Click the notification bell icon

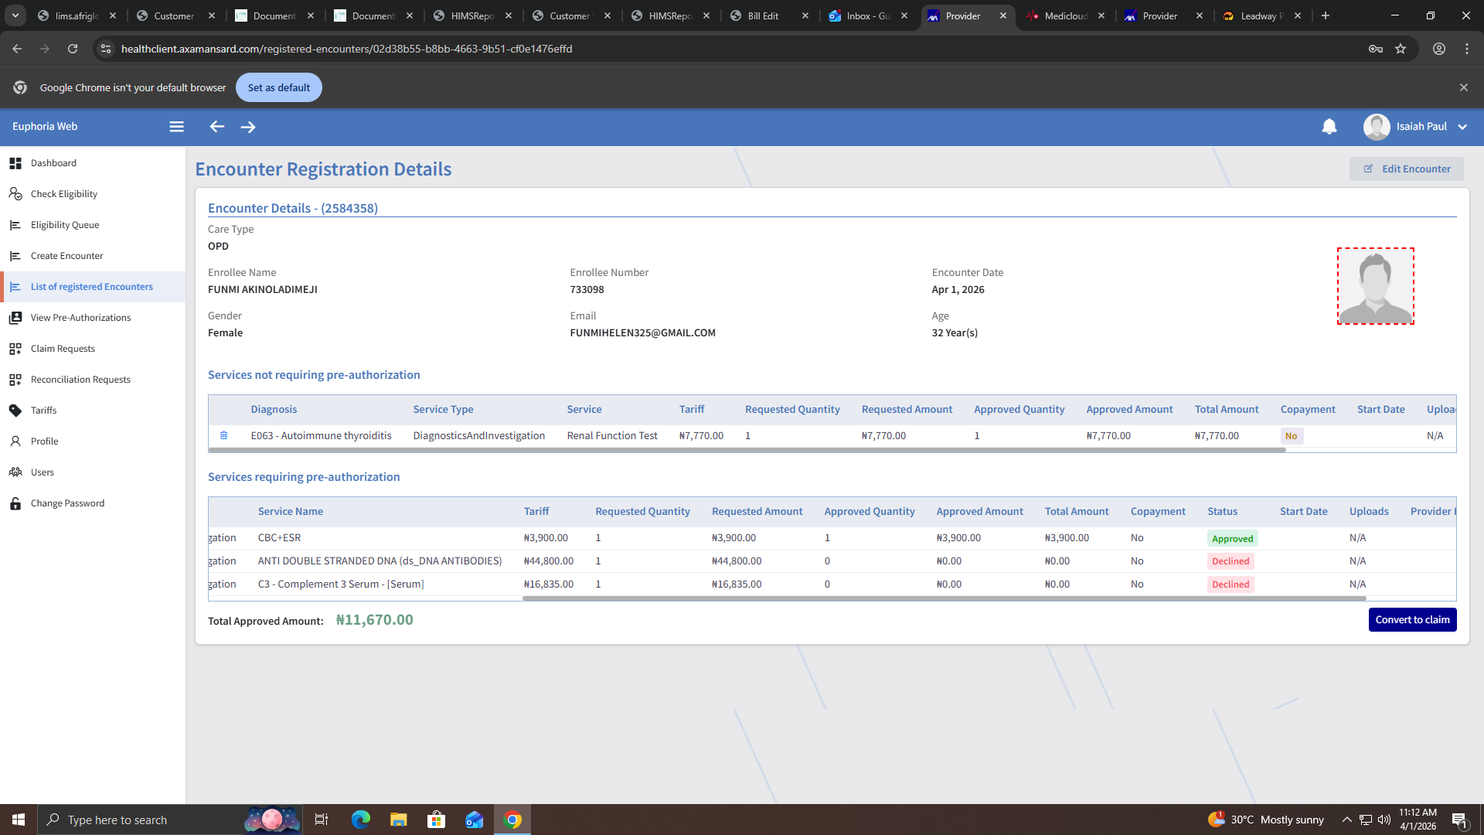1329,127
